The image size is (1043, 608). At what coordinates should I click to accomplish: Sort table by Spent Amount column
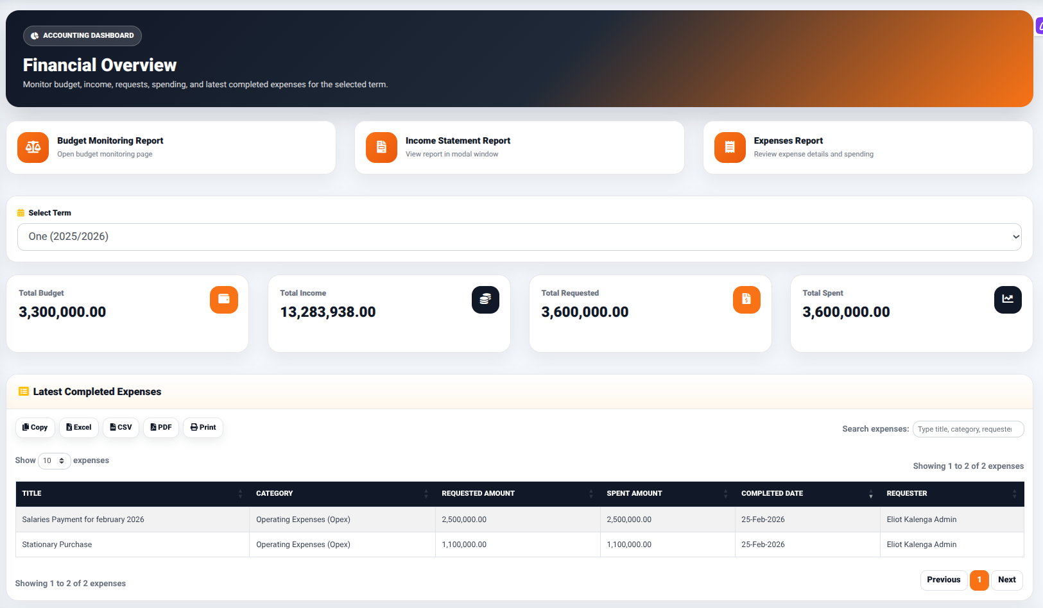click(668, 494)
